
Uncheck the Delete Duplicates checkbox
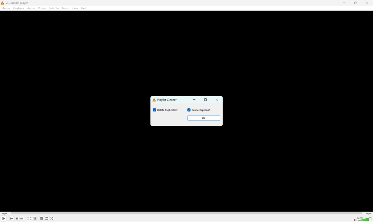[154, 110]
